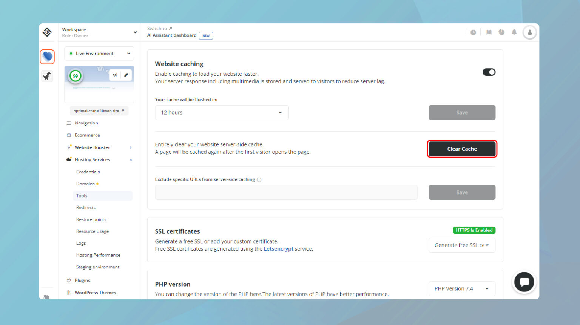The height and width of the screenshot is (325, 580).
Task: Open the documentation book icon in top bar
Action: 489,32
